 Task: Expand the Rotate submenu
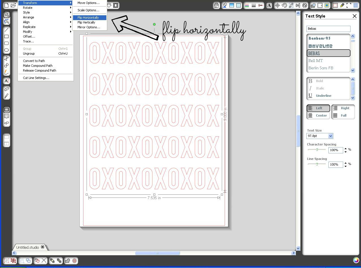click(45, 8)
